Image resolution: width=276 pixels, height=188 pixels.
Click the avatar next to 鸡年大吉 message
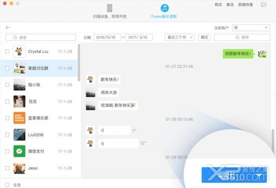(90, 93)
